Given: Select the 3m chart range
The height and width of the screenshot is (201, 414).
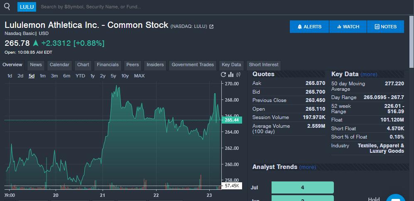Looking at the screenshot, I should (x=54, y=76).
